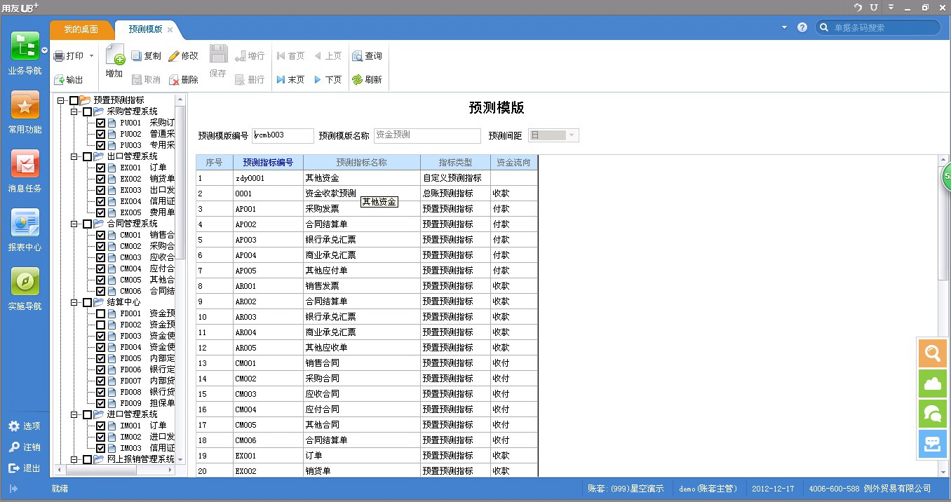Click the 修改 pencil toolbar icon
The height and width of the screenshot is (502, 951).
point(174,56)
